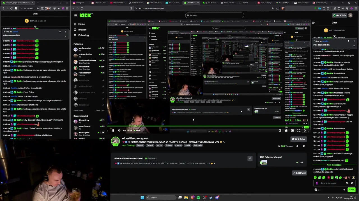Open Spotify from the taskbar
Viewport: 359px width, 201px height.
point(198,198)
